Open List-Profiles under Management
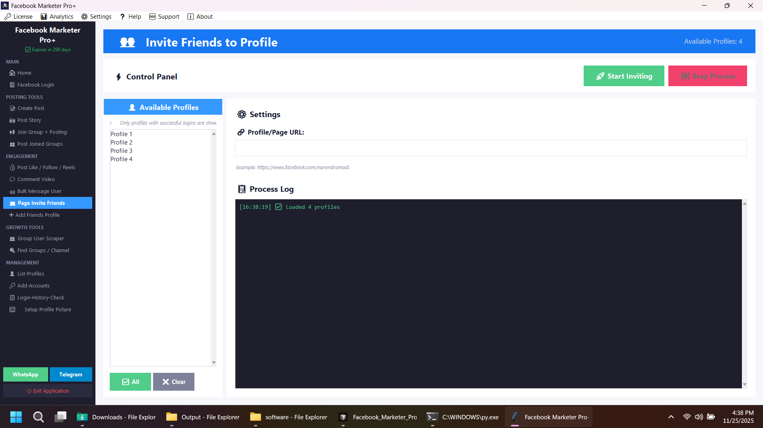Screen dimensions: 763x428 tap(30, 274)
